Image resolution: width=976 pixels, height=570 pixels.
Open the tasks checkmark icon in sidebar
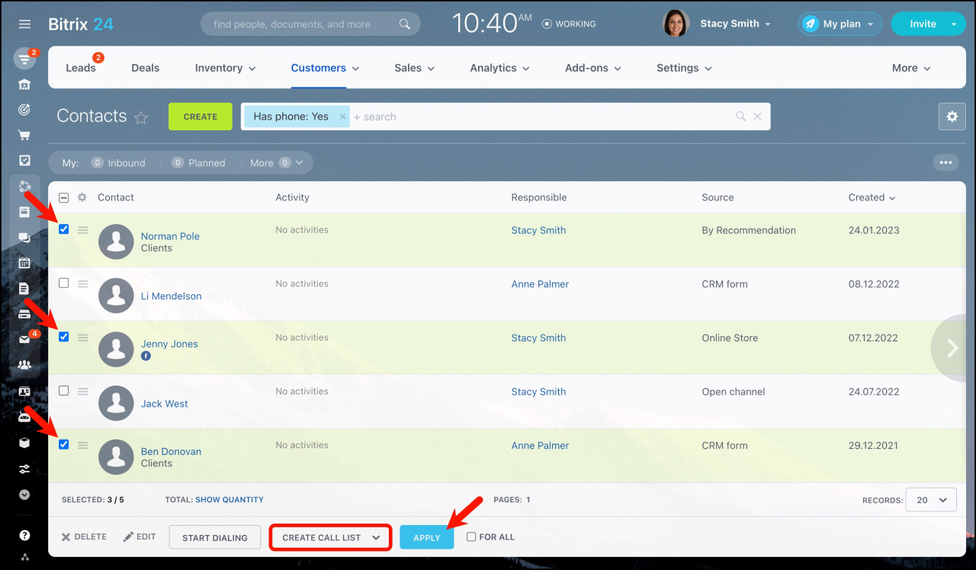[24, 161]
